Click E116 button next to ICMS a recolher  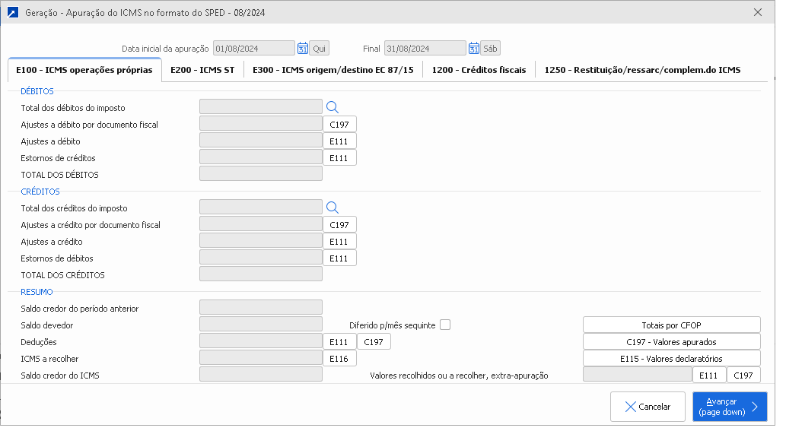(x=339, y=359)
